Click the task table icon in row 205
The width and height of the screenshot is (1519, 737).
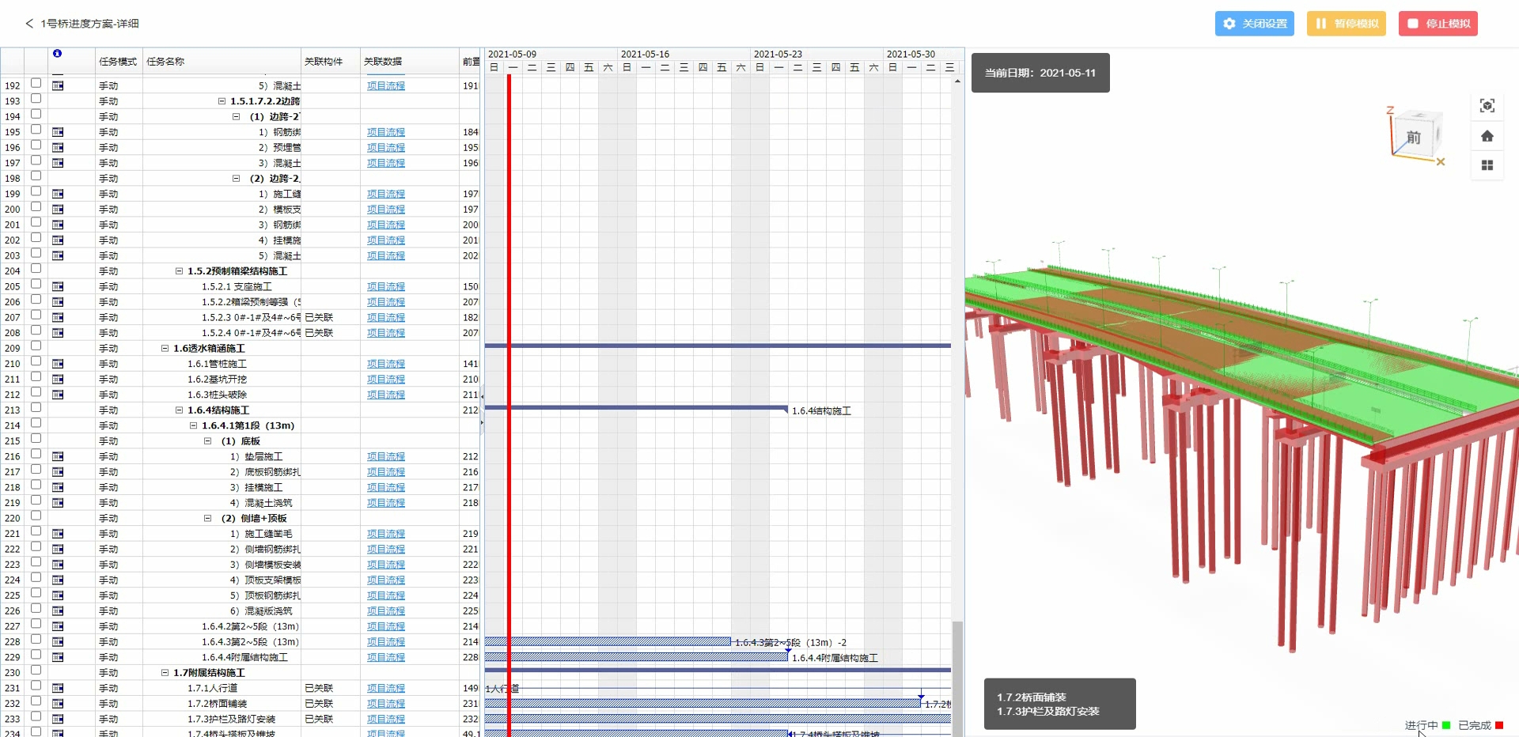tap(58, 286)
